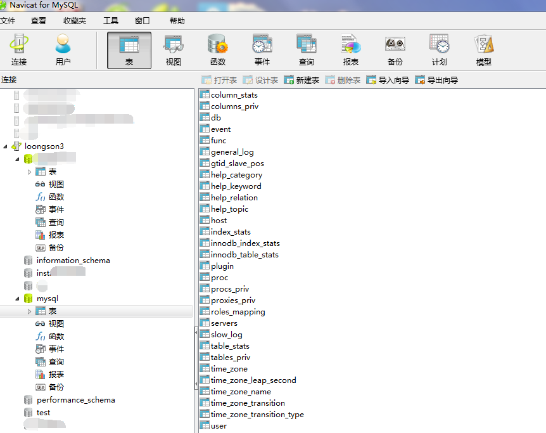Click 备份 under the mysql database
546x433 pixels.
pyautogui.click(x=56, y=387)
